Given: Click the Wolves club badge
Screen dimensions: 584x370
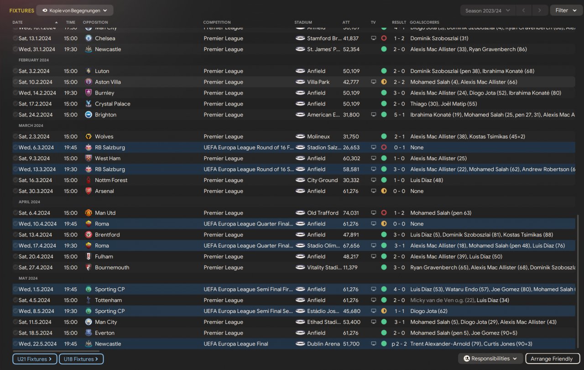Looking at the screenshot, I should coord(89,137).
